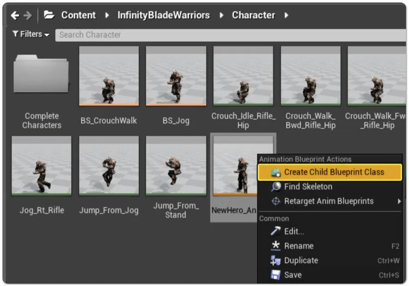Image resolution: width=409 pixels, height=286 pixels.
Task: Click the Rename asterisk icon
Action: click(275, 246)
